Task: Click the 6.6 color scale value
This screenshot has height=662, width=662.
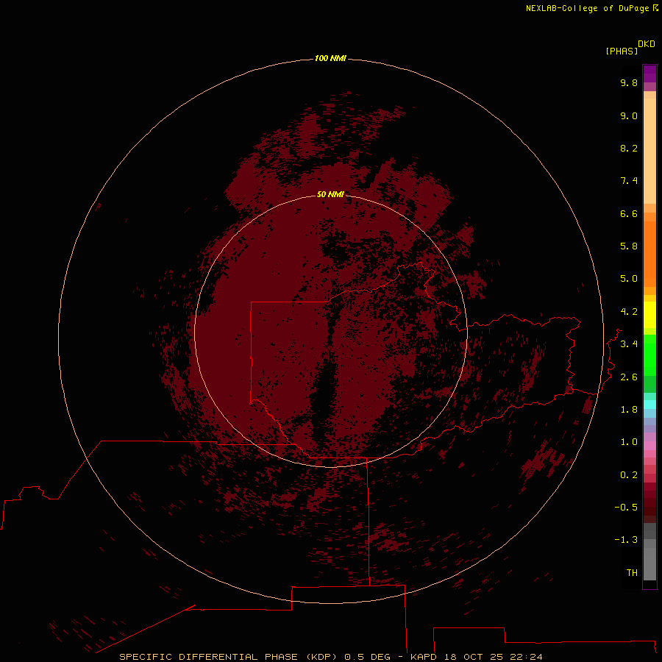Action: [629, 213]
